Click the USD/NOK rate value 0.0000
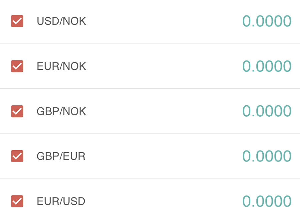Screen dimensions: 300x220 267,21
